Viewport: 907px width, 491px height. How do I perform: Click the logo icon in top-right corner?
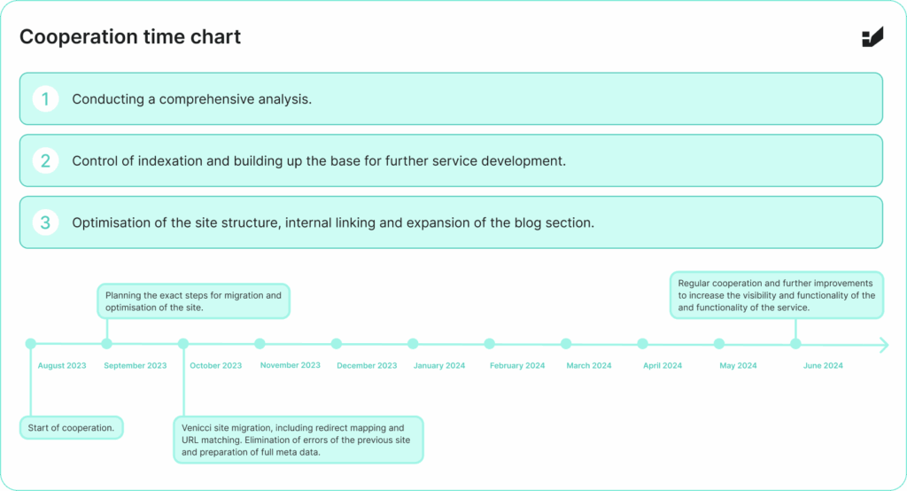click(x=872, y=37)
